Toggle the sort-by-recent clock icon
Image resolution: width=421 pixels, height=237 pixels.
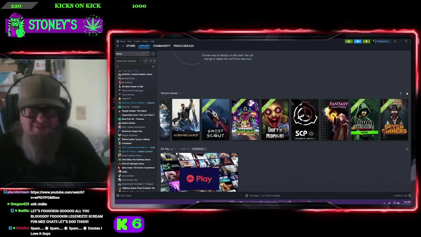[151, 61]
